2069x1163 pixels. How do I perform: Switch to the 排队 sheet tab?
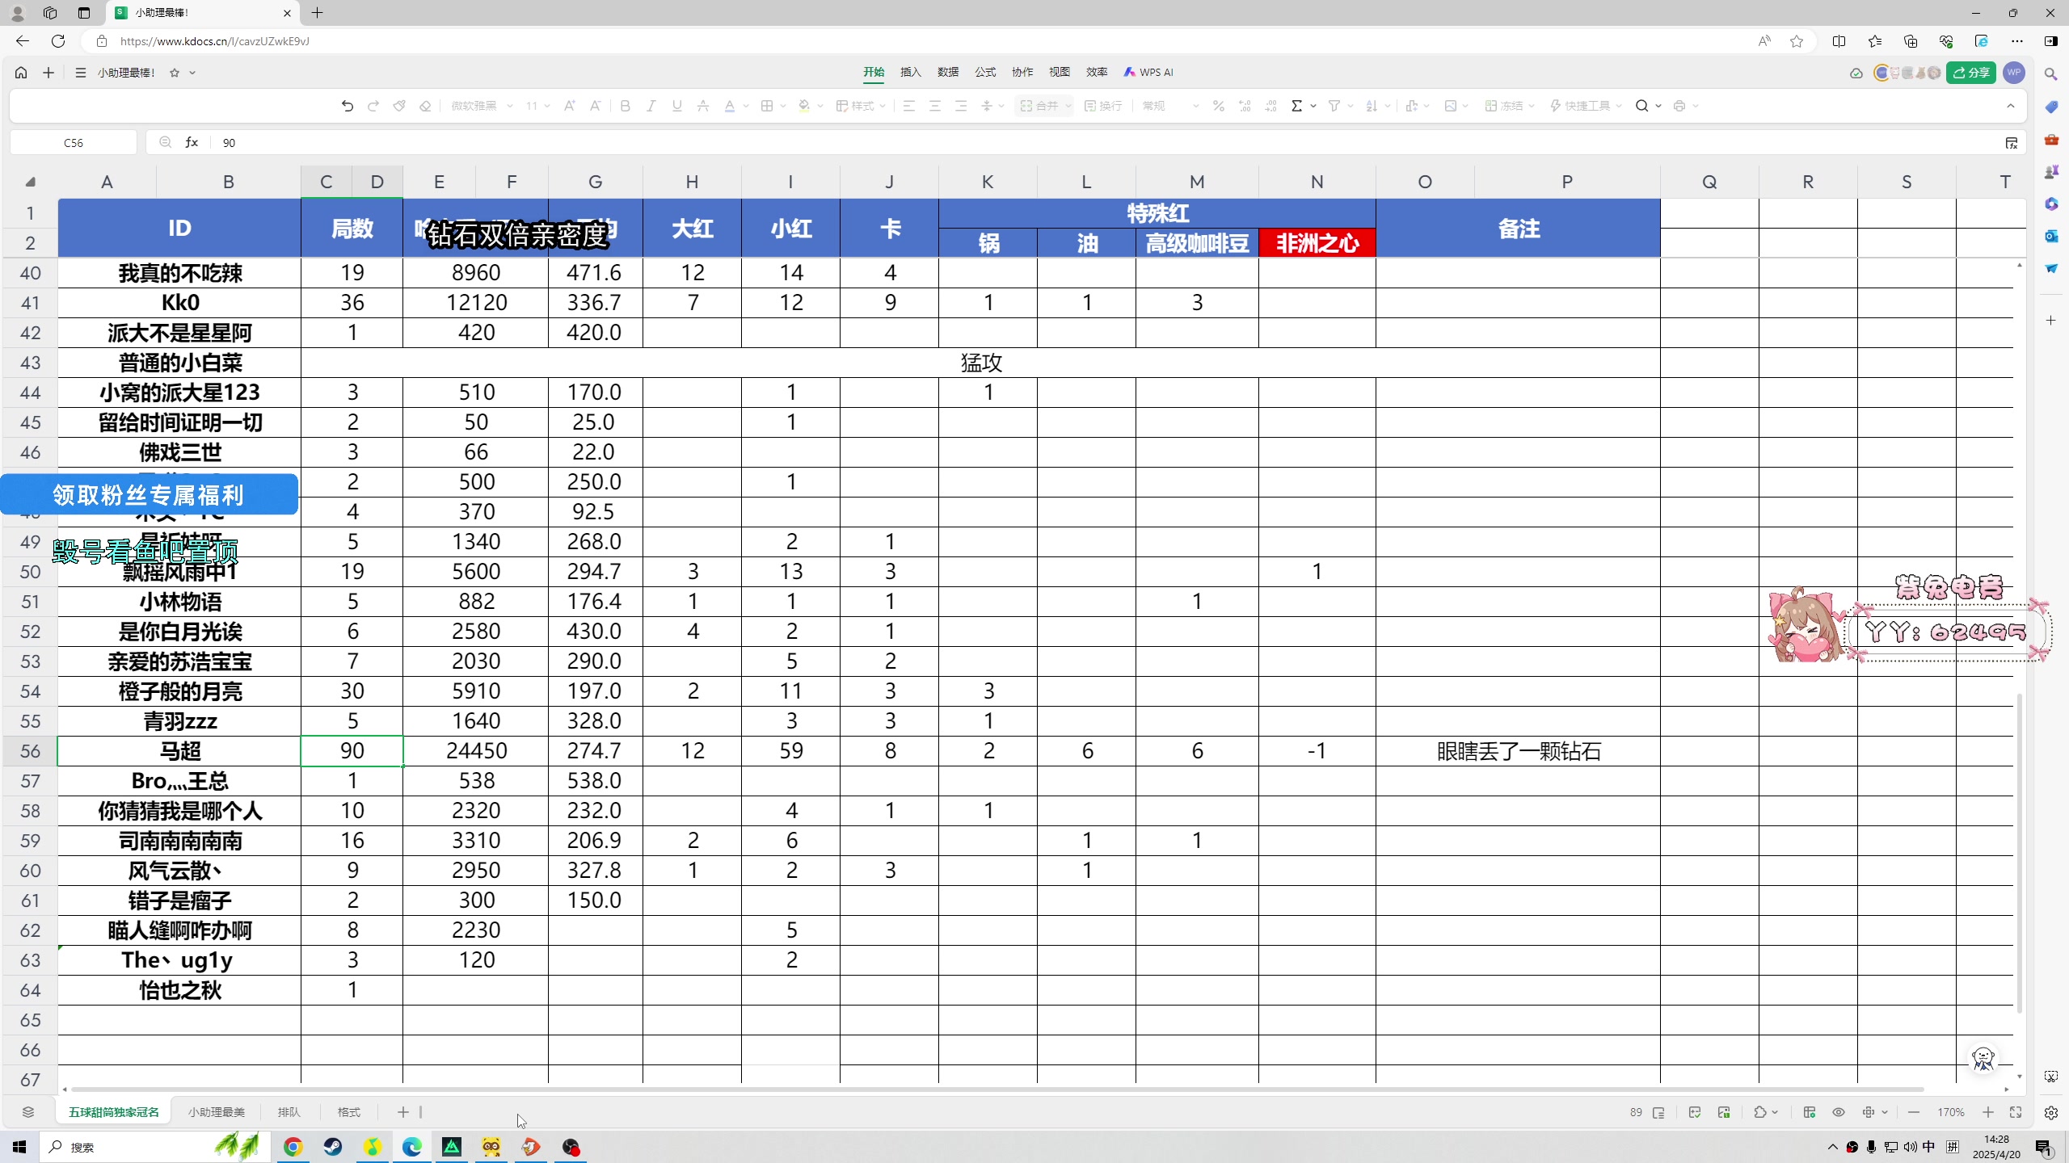289,1112
